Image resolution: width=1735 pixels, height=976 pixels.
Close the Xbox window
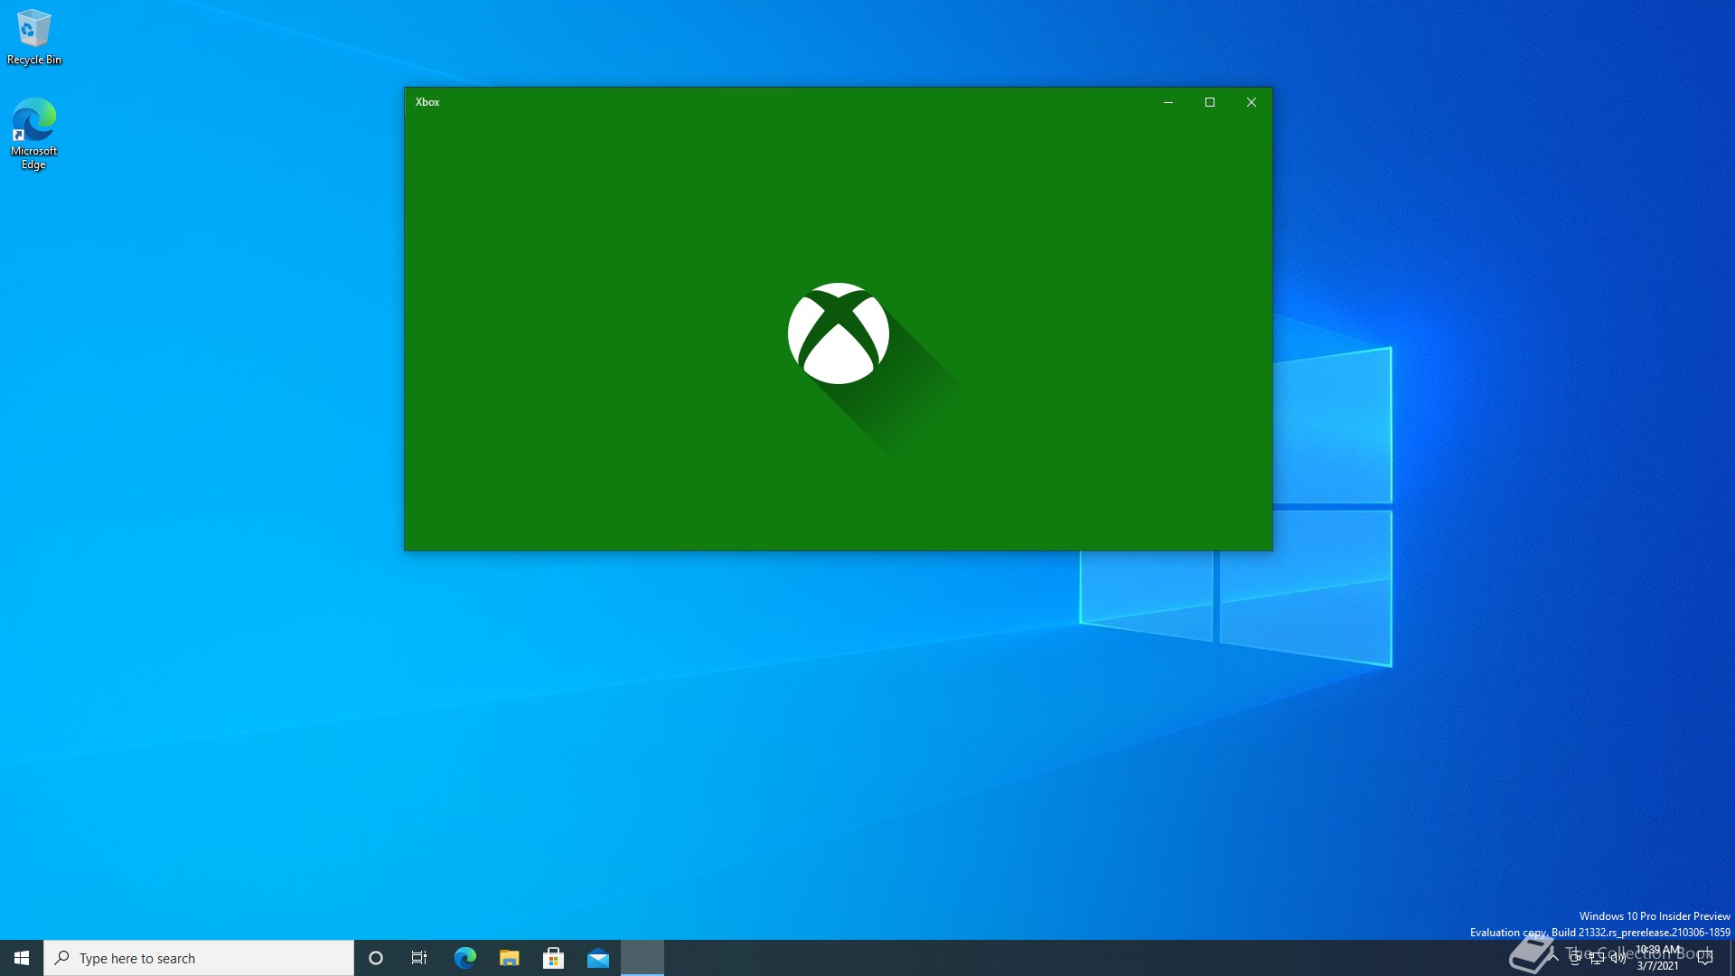coord(1252,102)
